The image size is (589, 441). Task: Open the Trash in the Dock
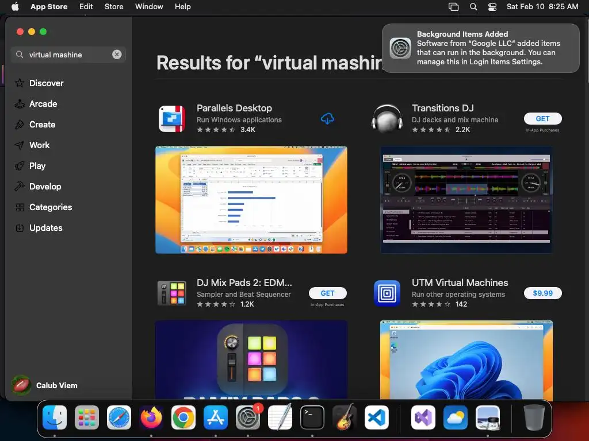[534, 417]
